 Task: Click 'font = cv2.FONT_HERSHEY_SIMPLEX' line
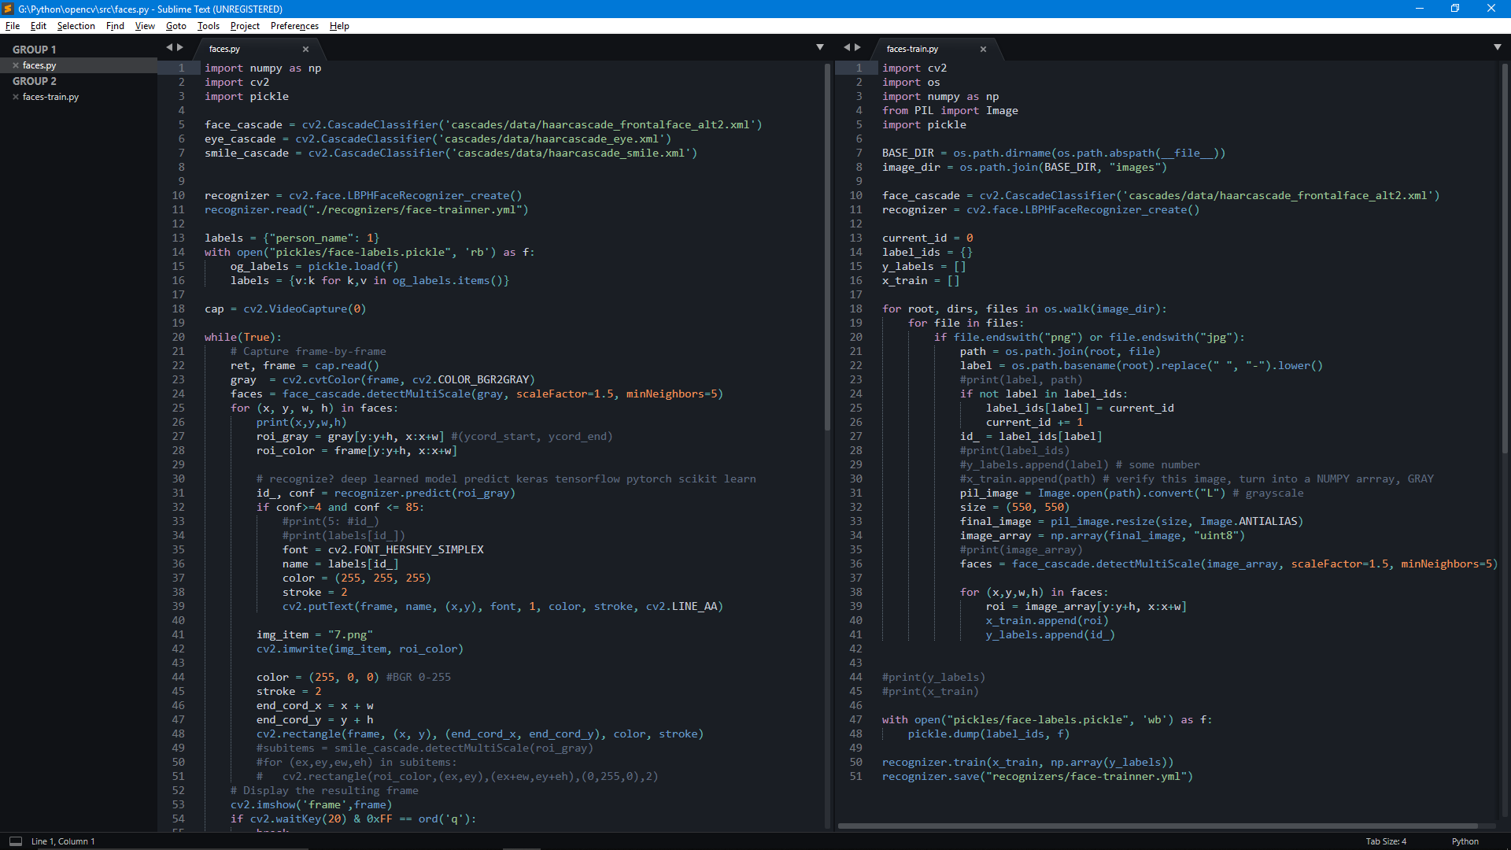(382, 549)
